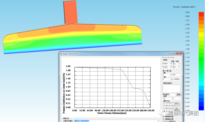Click the legend value '1.304'

[187, 49]
